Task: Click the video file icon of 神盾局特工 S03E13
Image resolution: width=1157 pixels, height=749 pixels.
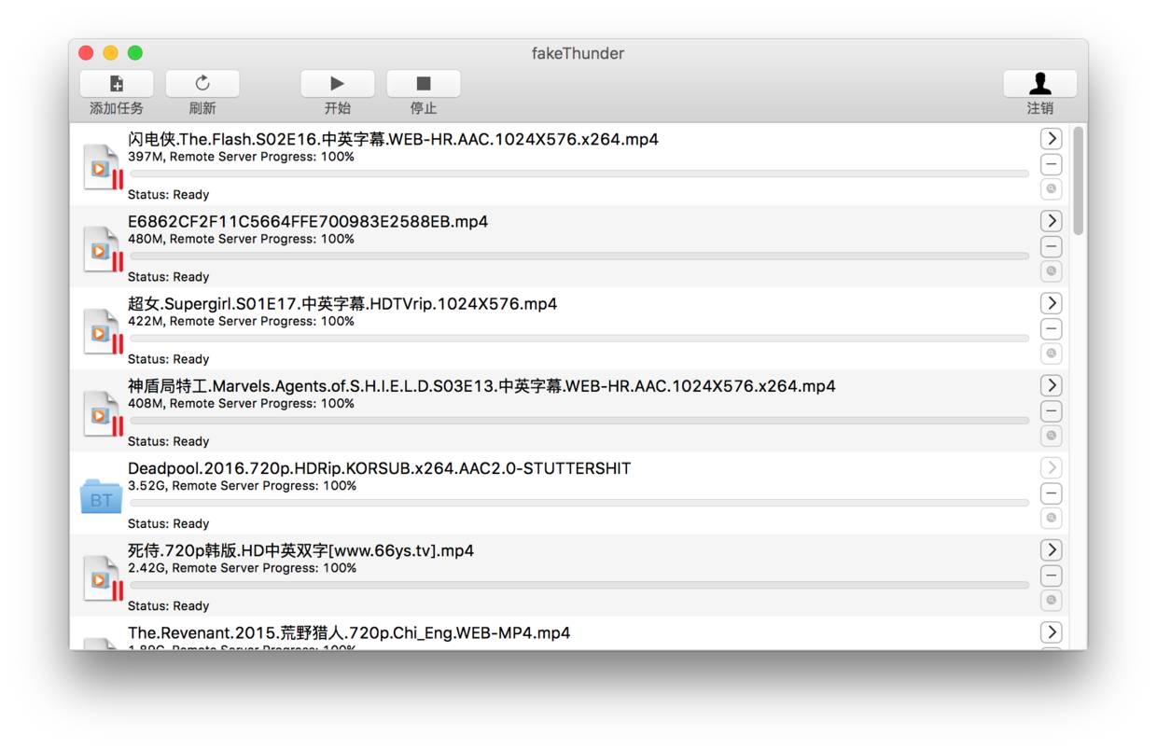Action: pyautogui.click(x=102, y=413)
